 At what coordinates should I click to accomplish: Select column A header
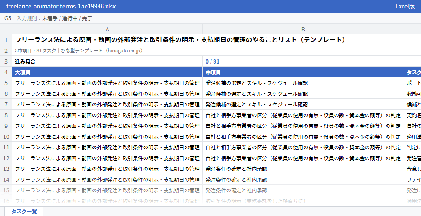click(107, 29)
